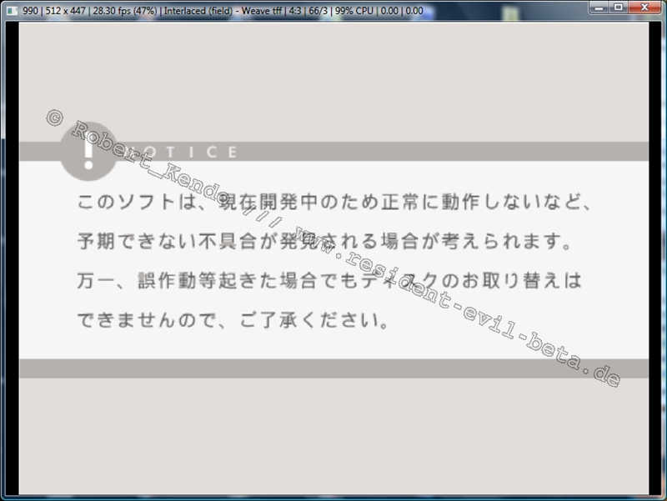Maximize the emulator window
The image size is (667, 501).
[619, 8]
